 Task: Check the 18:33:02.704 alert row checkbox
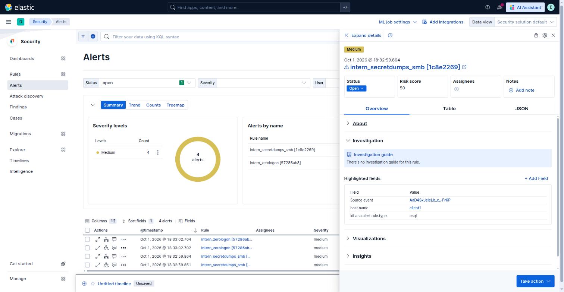[x=88, y=239]
